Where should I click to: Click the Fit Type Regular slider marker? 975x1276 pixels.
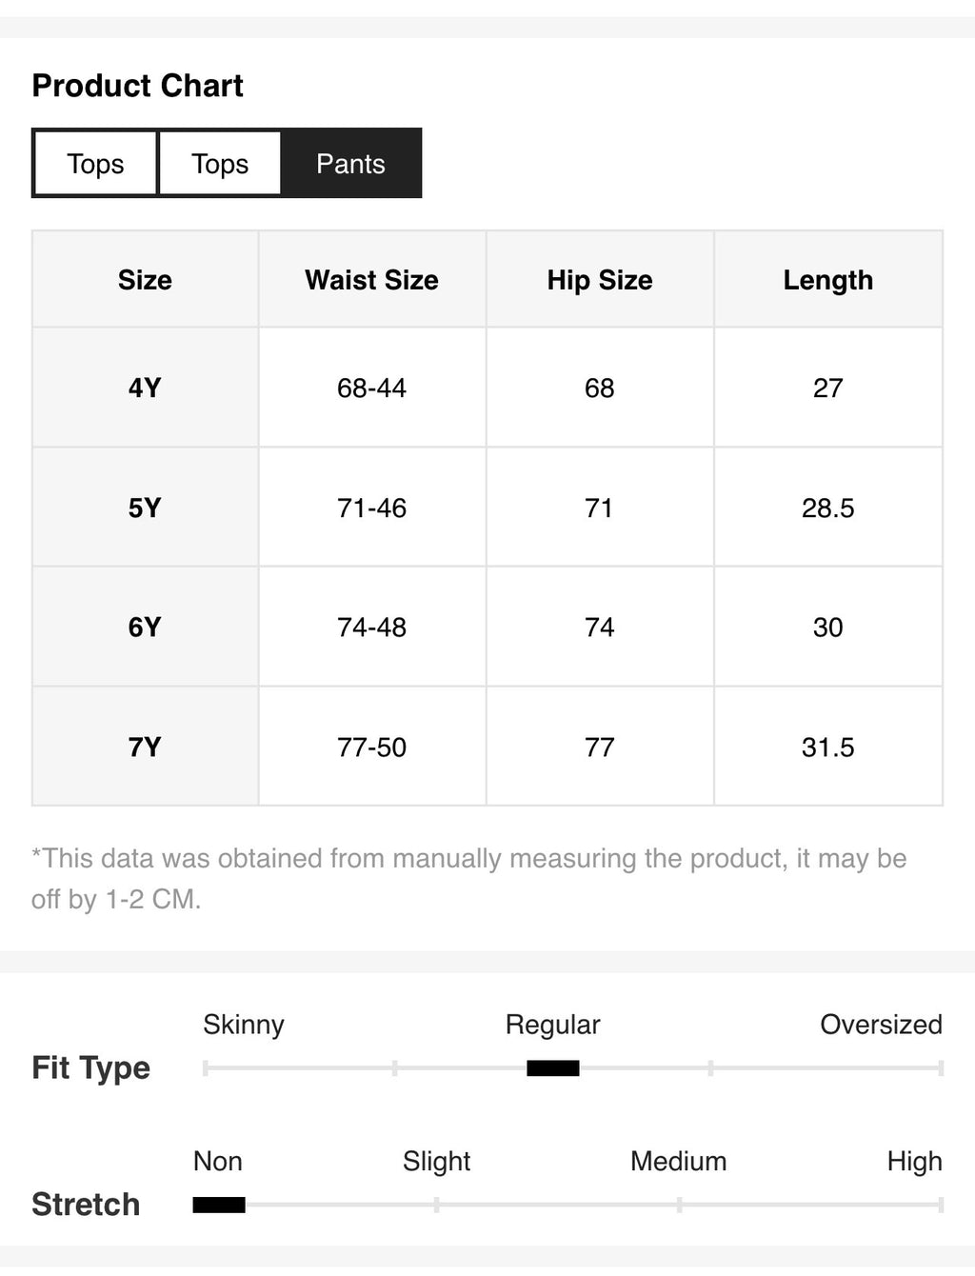[553, 1068]
